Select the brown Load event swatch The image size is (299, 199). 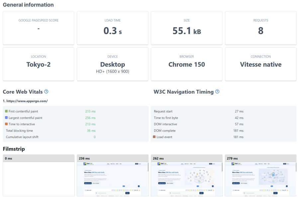tap(154, 137)
